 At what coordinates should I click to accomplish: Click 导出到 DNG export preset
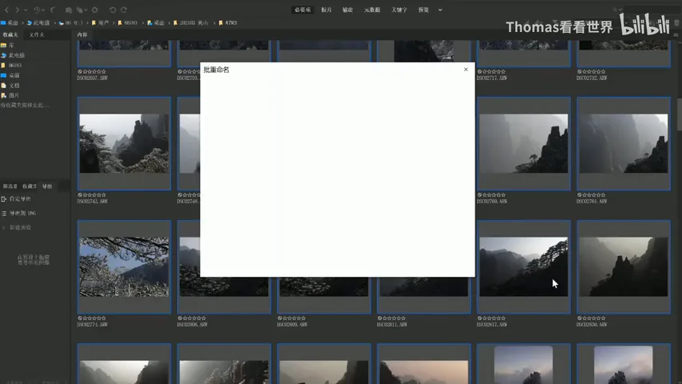click(x=22, y=213)
